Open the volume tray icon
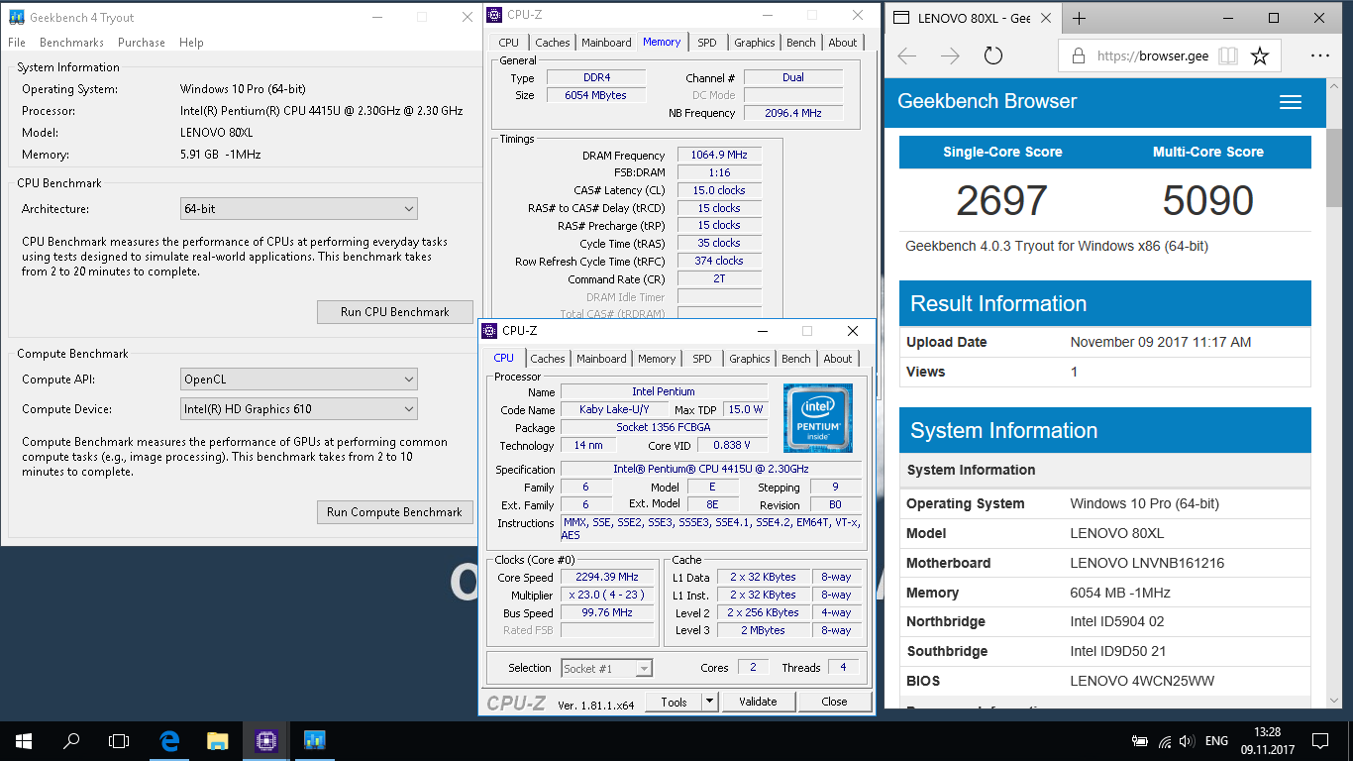The width and height of the screenshot is (1353, 761). pyautogui.click(x=1188, y=740)
